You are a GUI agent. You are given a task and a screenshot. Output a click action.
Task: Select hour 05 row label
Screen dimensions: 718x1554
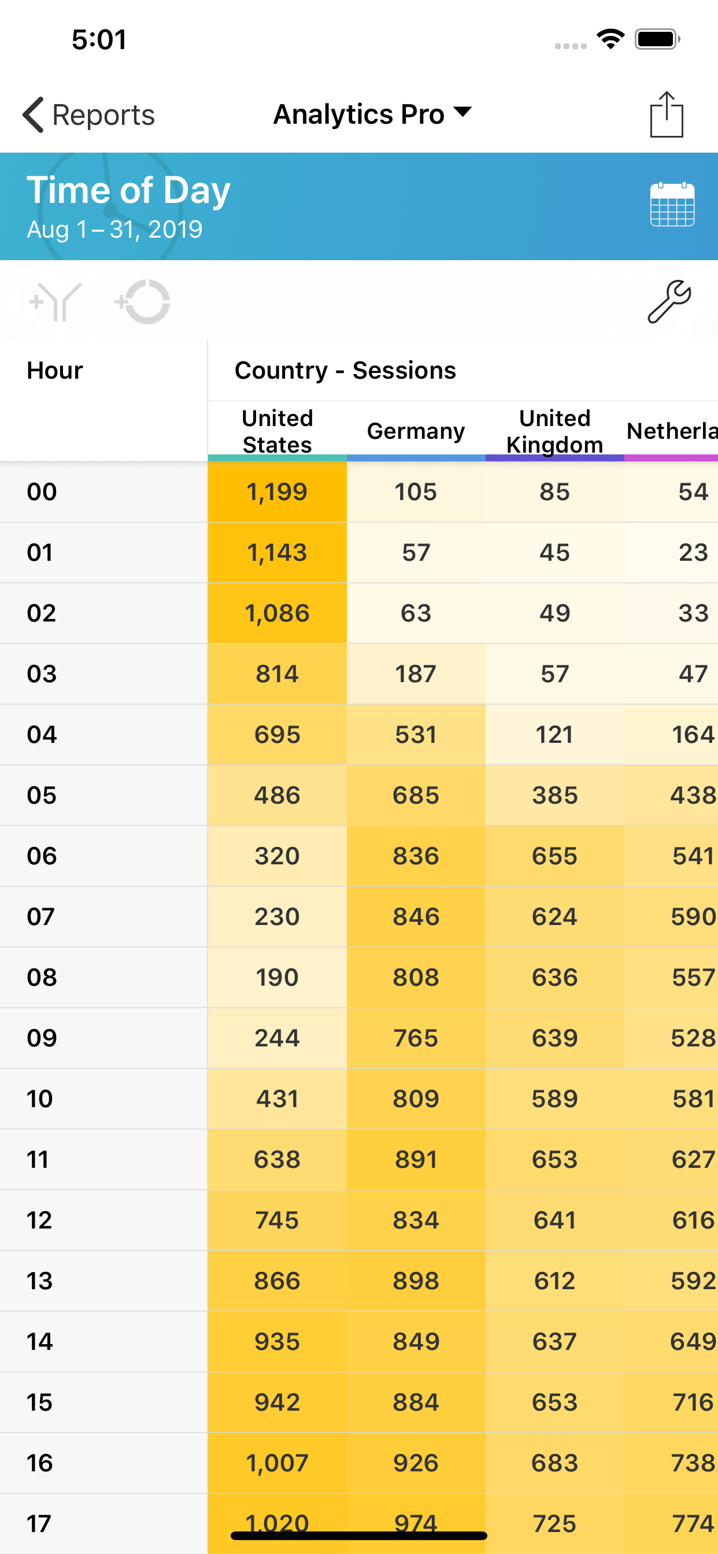42,795
